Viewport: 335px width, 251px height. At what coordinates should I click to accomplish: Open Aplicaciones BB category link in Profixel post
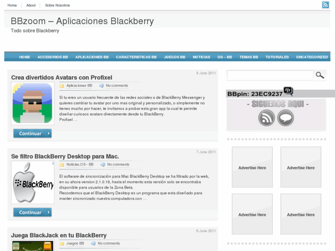[79, 86]
